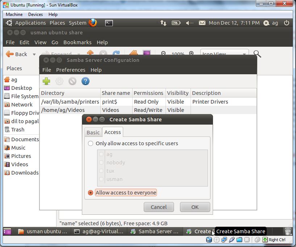
Task: Open the mail envelope indicator
Action: pos(202,23)
